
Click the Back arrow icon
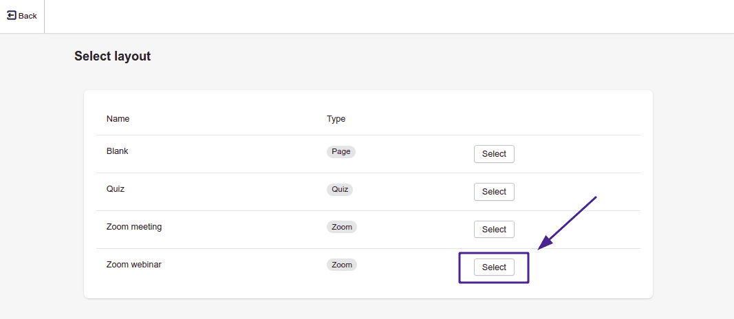(x=12, y=15)
